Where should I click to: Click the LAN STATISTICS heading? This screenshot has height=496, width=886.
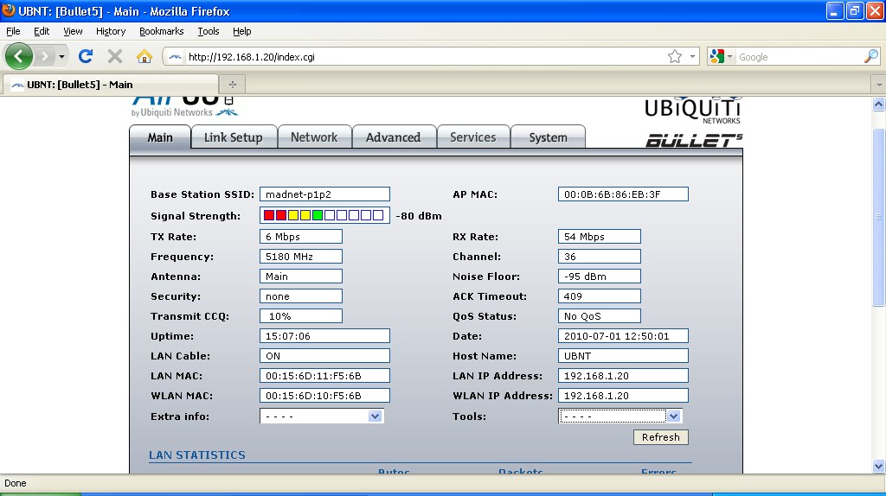[x=197, y=455]
